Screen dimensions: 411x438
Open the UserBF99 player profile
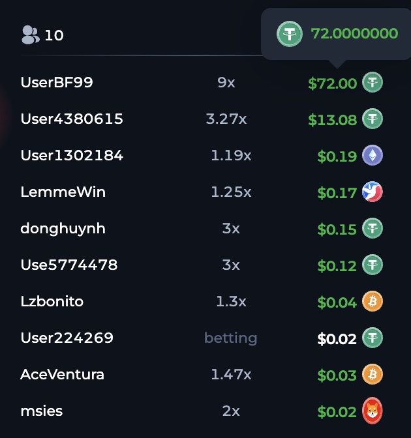coord(57,82)
